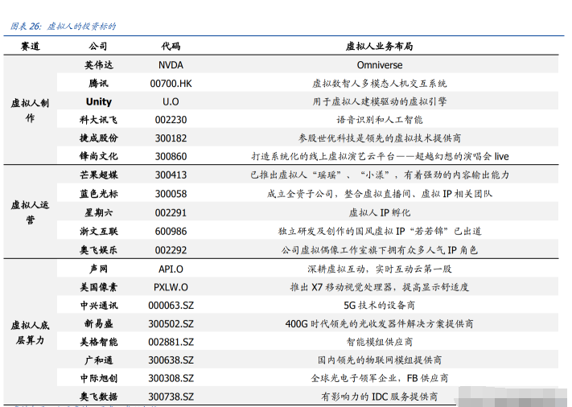Click the category cell '虚拟人制作'
Image resolution: width=572 pixels, height=407 pixels.
point(30,110)
